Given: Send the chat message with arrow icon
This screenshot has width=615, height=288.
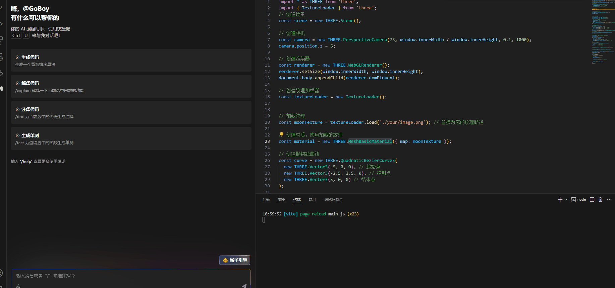Looking at the screenshot, I should (x=244, y=286).
